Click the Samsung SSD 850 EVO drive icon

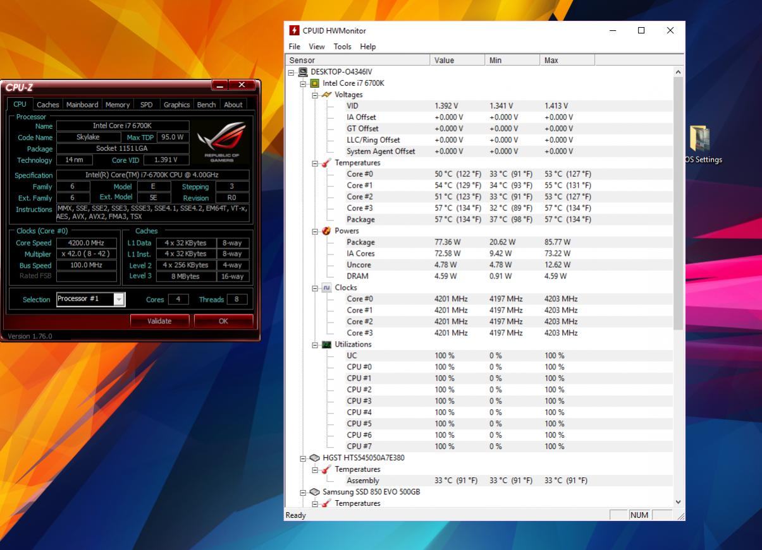pyautogui.click(x=314, y=492)
